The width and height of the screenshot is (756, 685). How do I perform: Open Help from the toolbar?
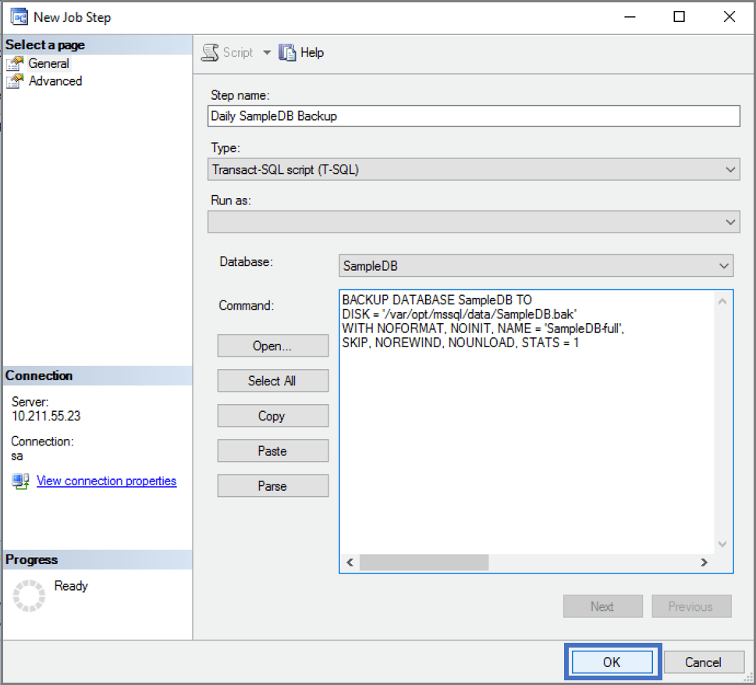301,52
